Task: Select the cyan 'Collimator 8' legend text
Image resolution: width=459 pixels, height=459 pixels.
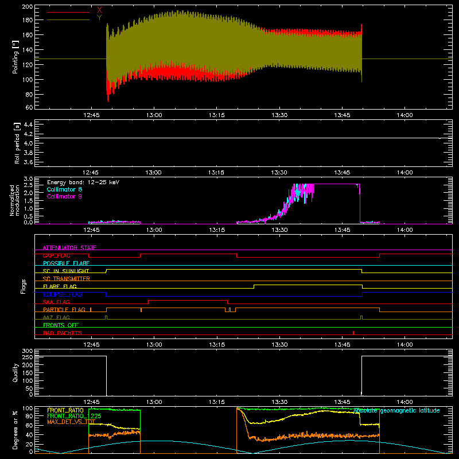Action: (64, 189)
